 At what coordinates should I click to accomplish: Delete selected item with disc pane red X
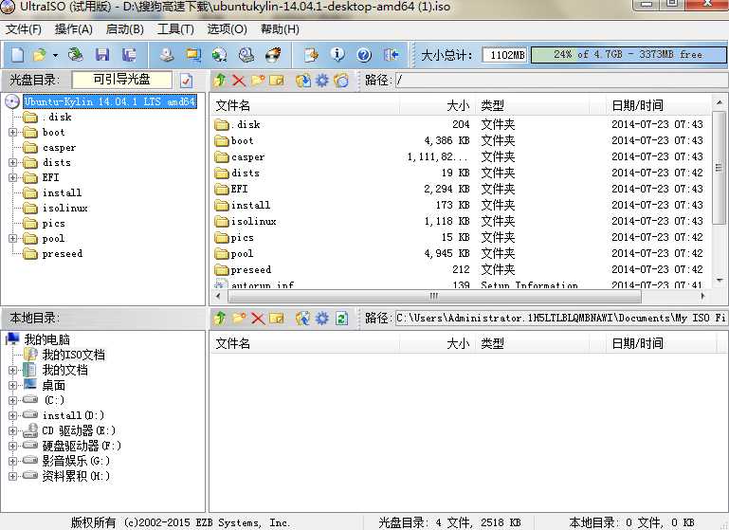pos(239,81)
